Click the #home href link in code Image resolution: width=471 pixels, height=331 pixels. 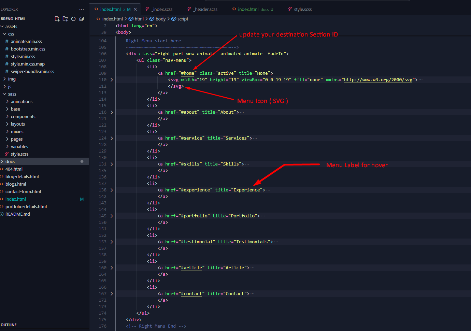(x=188, y=73)
